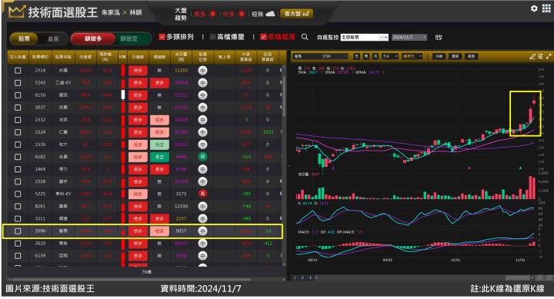
Task: Select stock code 3211 in the list
Action: tap(40, 218)
